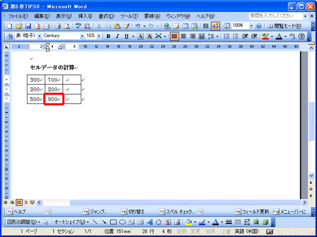Toggle 記録 macro recording in status bar
317x237 pixels.
(182, 232)
